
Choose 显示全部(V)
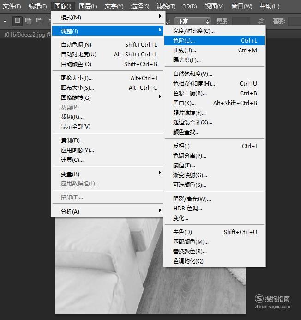(107, 127)
